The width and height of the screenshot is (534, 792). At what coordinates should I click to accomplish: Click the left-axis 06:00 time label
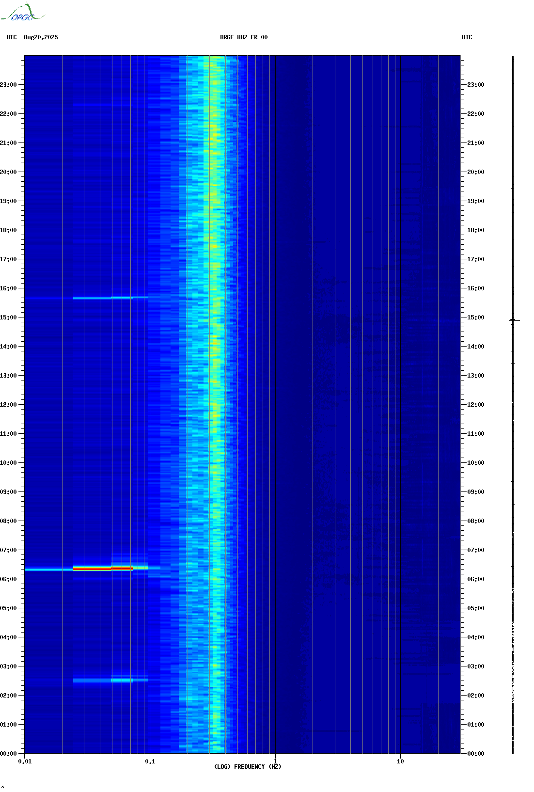pos(8,579)
